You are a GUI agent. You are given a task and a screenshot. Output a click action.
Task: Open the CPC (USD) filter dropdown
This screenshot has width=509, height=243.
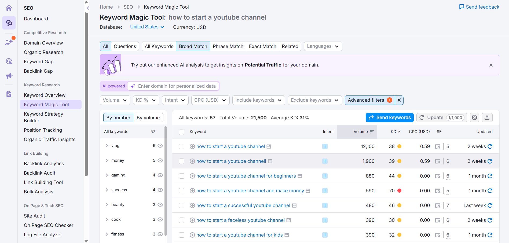click(x=210, y=100)
